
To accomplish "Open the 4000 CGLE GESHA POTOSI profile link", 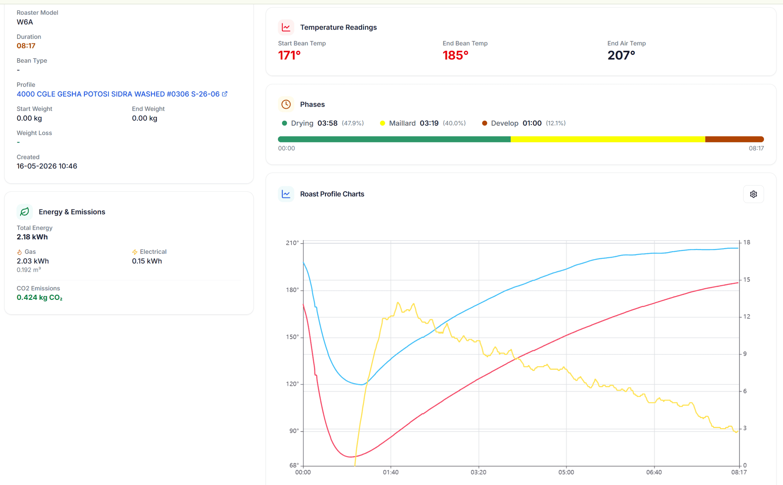I will point(118,94).
